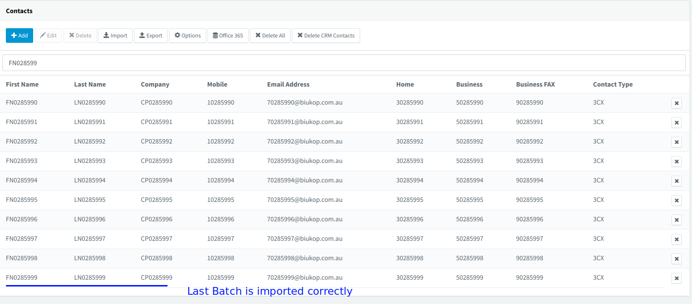Click the X icon for FN0285992

[x=676, y=142]
